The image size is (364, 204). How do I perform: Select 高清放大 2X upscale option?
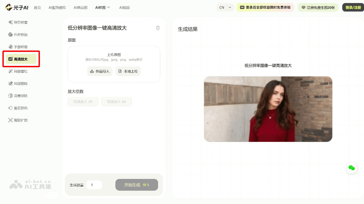tap(83, 102)
